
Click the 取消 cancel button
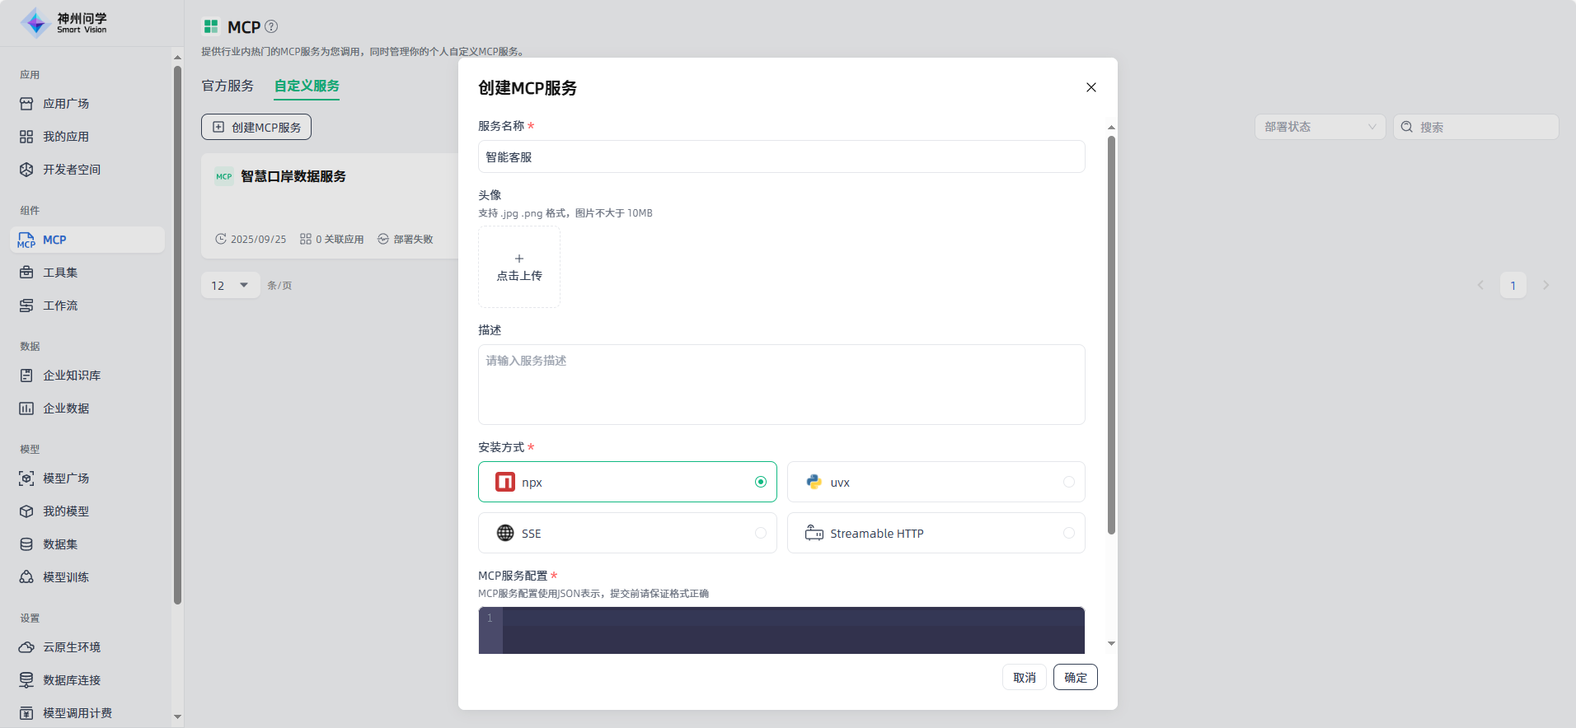pos(1024,677)
